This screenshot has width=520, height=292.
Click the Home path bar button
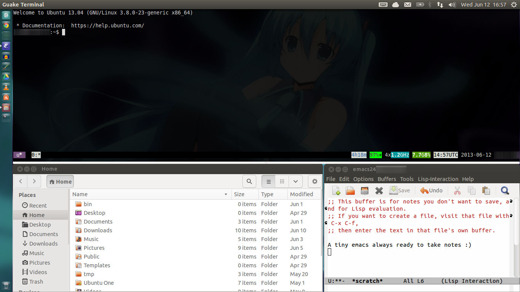coord(60,181)
